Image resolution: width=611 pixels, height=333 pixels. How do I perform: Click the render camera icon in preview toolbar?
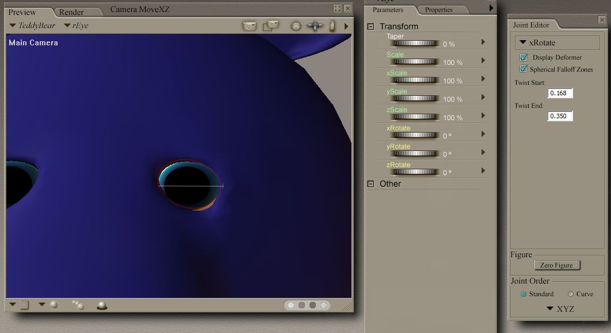click(x=249, y=26)
